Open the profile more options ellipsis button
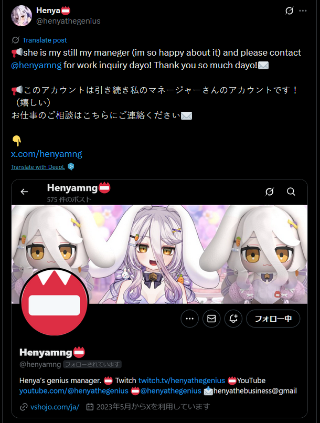Screen dimensions: 320x423 tap(190, 319)
